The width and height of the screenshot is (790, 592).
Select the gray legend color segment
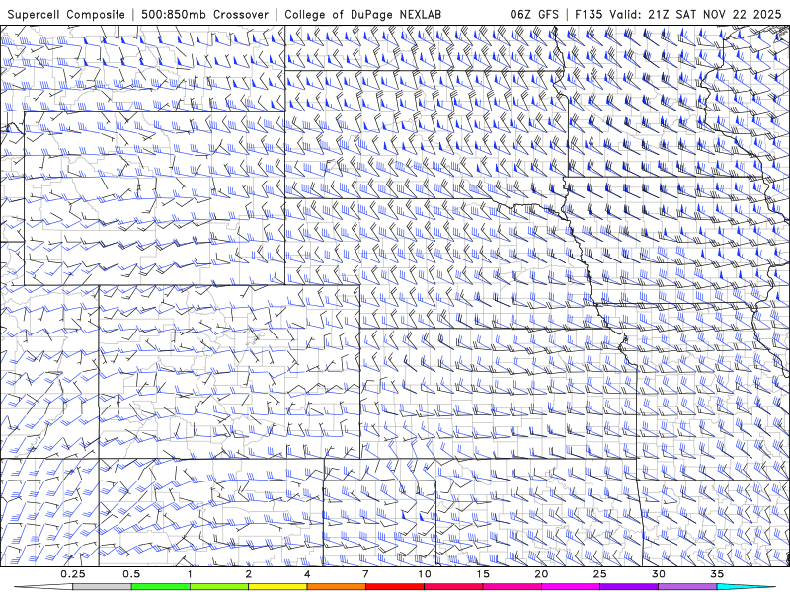(x=102, y=587)
